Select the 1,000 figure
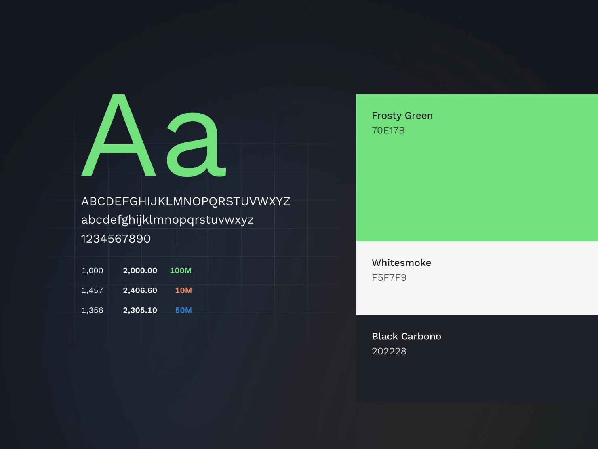This screenshot has width=598, height=449. point(92,271)
